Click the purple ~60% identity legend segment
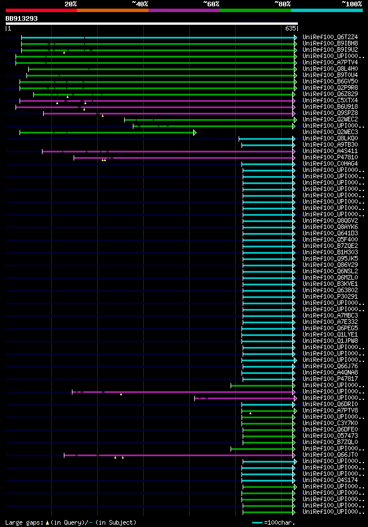368x527 pixels. [x=184, y=10]
